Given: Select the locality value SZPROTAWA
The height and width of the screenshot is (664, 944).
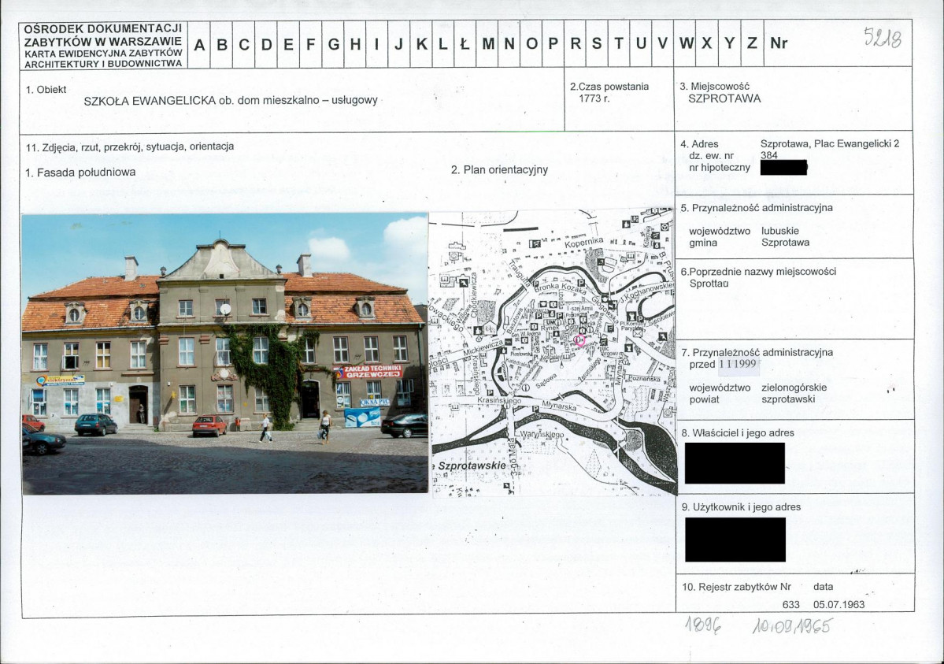Looking at the screenshot, I should pos(724,99).
